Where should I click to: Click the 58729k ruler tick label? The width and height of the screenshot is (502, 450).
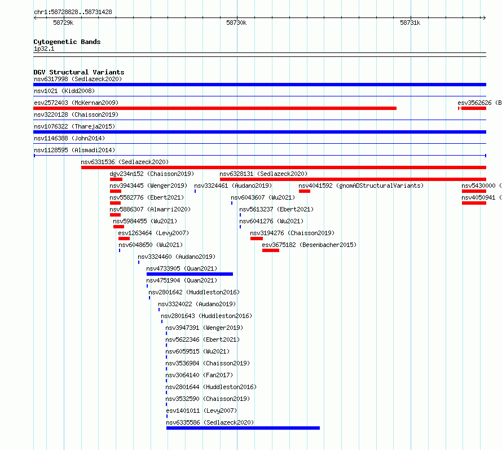pyautogui.click(x=63, y=23)
